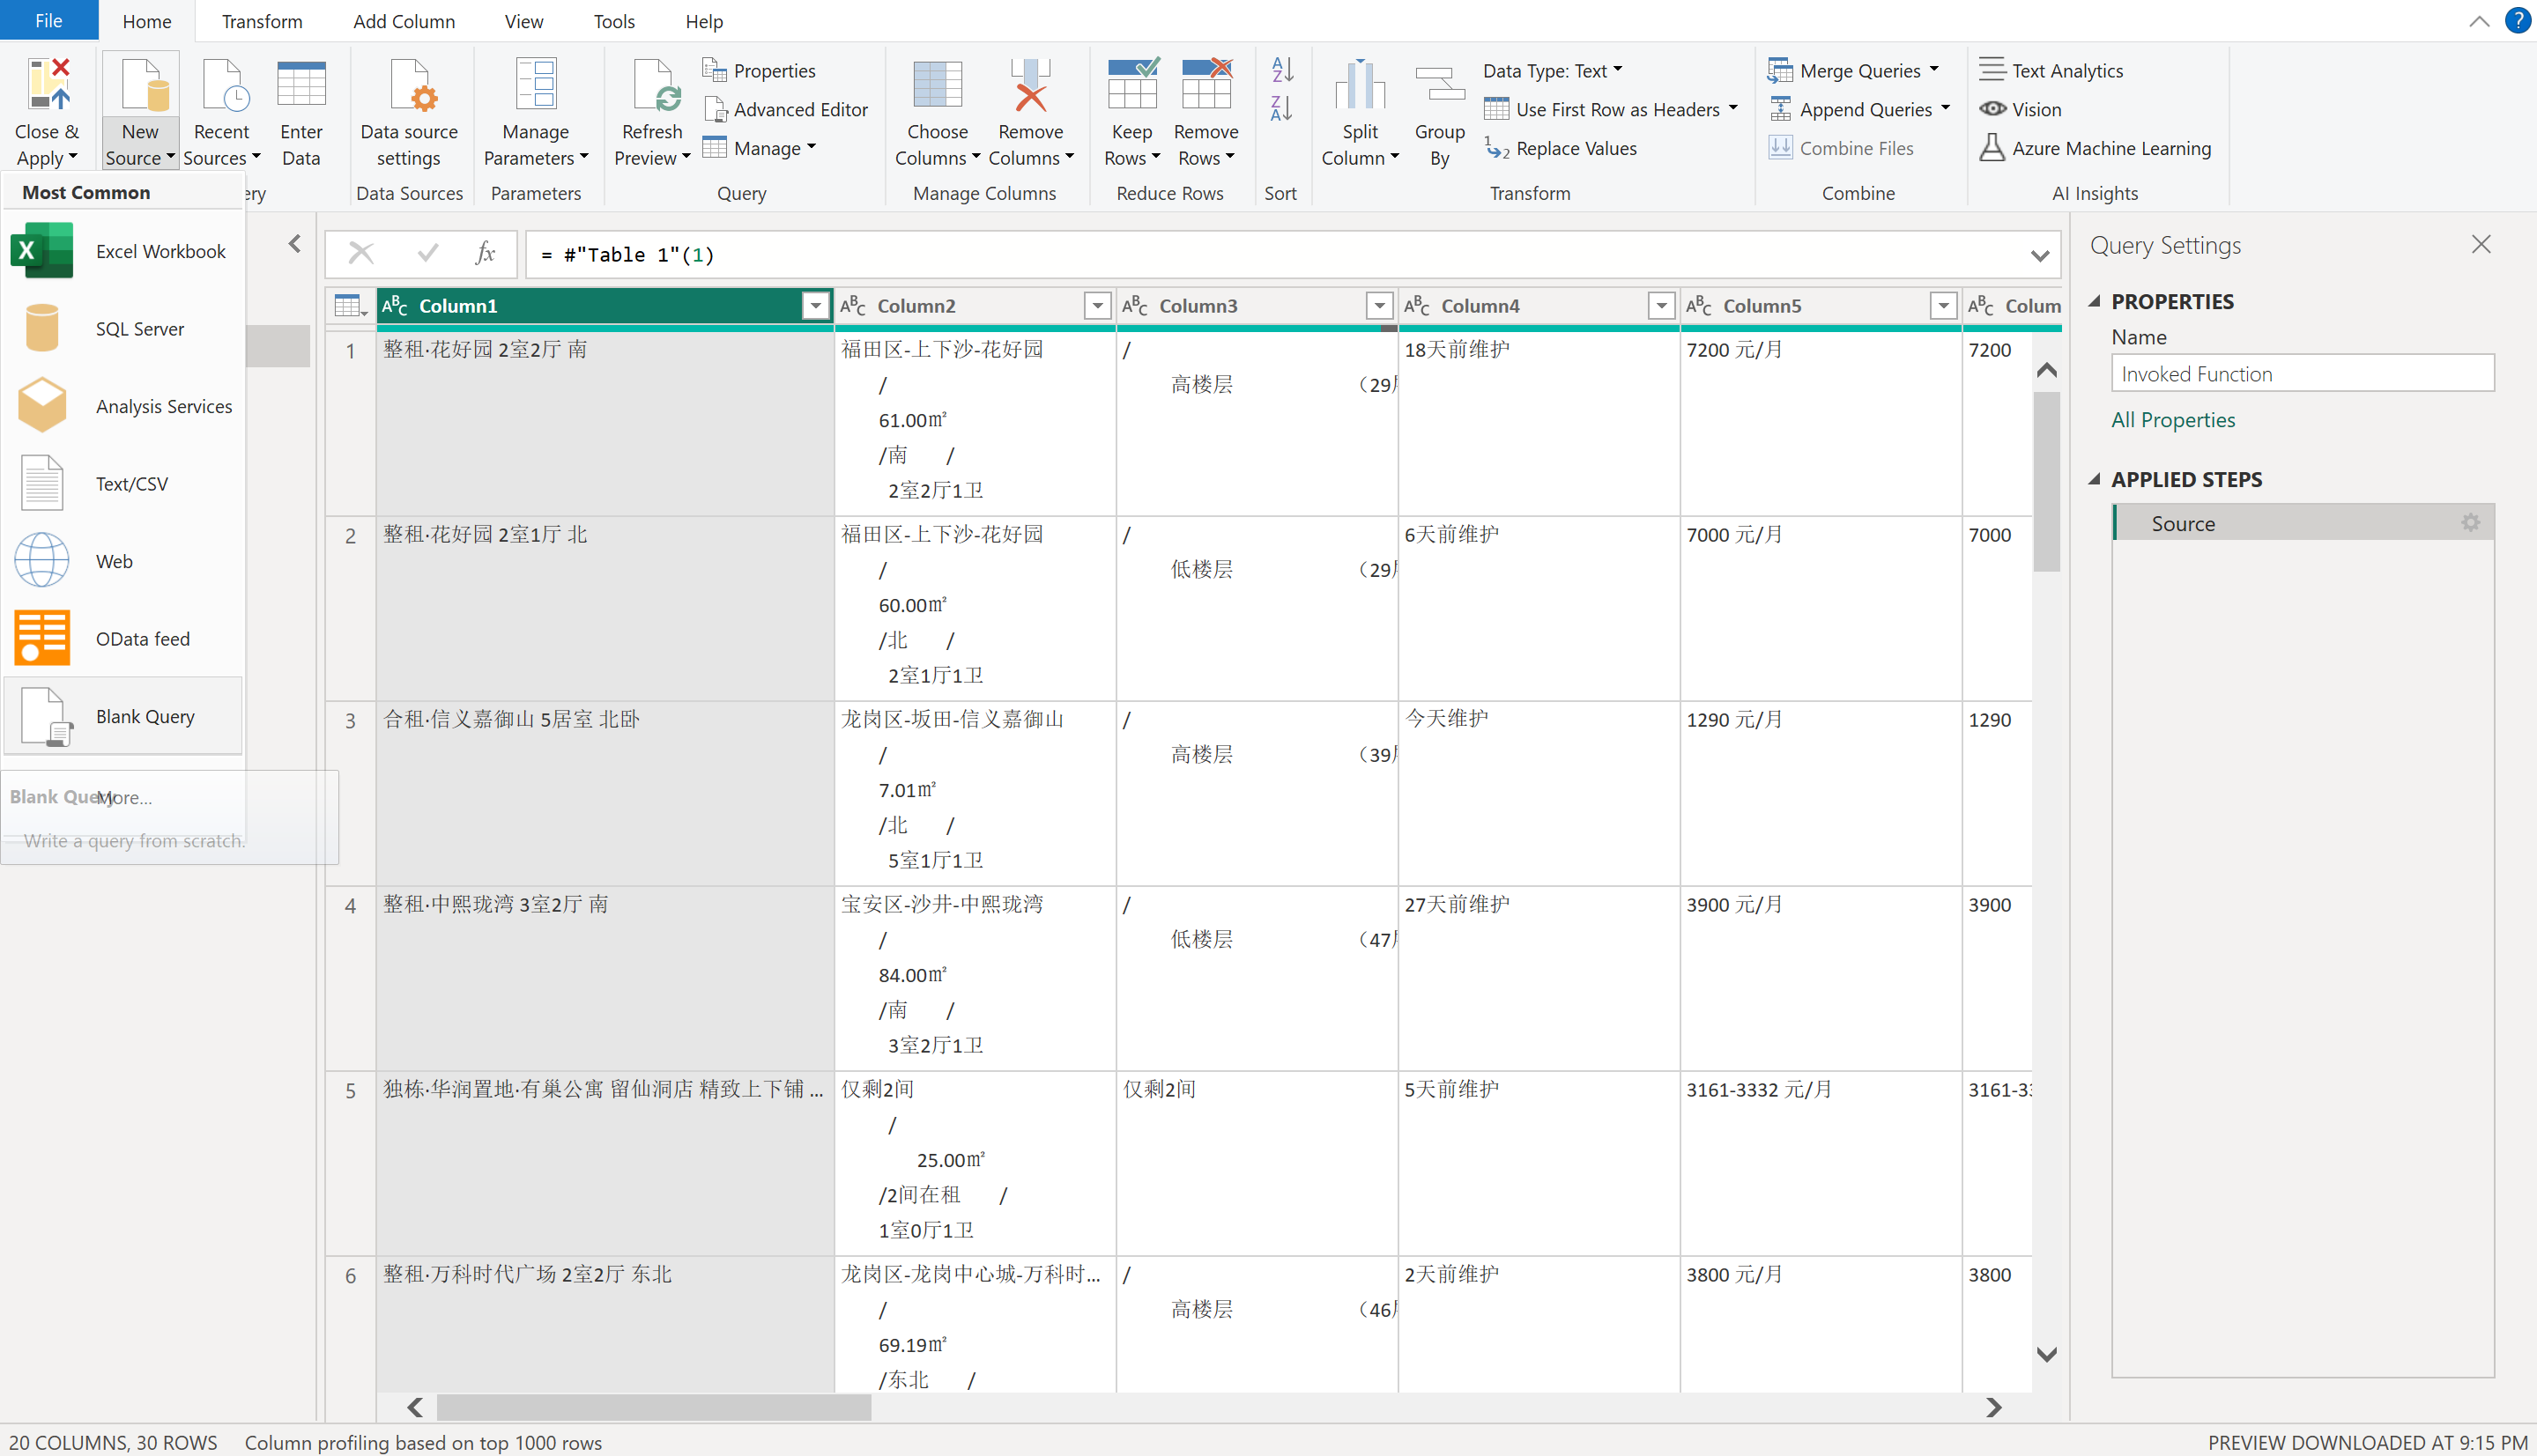2537x1456 pixels.
Task: Open Data source settings
Action: coord(408,110)
